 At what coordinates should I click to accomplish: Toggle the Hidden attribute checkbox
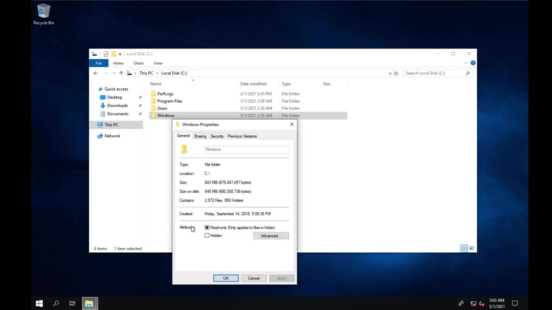coord(207,236)
